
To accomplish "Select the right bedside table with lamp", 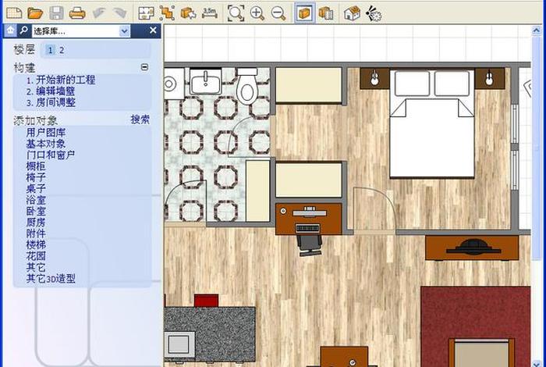I will click(x=490, y=79).
